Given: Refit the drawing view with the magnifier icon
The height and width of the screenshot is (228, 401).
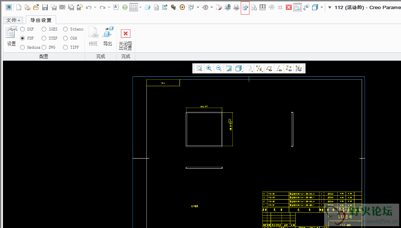Looking at the screenshot, I should [199, 68].
